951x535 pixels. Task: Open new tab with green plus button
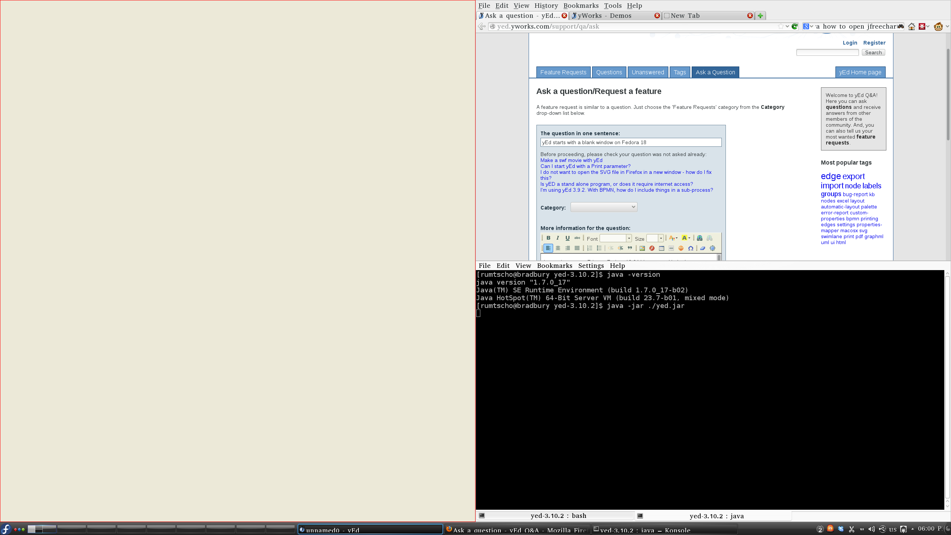760,16
